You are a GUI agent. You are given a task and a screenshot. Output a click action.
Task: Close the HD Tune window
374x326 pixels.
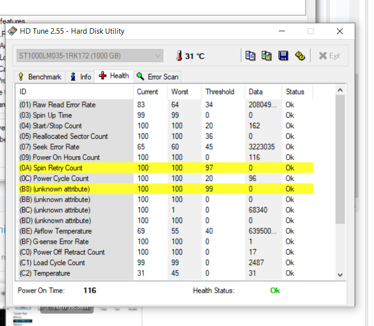(x=340, y=31)
